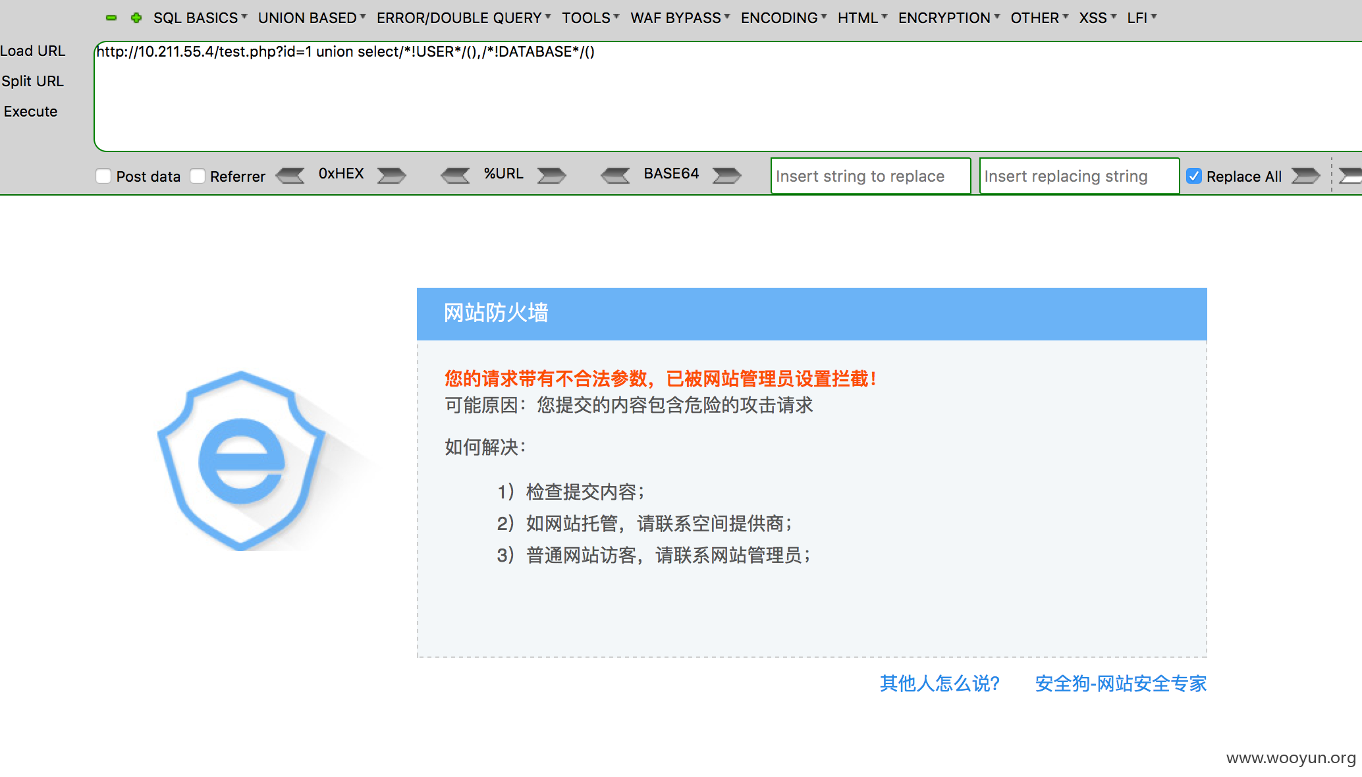The height and width of the screenshot is (777, 1362).
Task: Click the right arrow beside %URL
Action: click(x=551, y=175)
